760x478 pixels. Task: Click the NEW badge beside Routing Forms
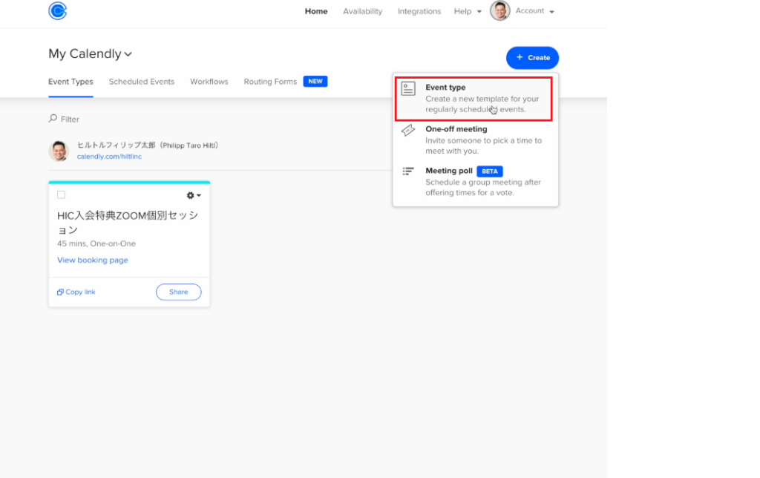click(x=315, y=82)
